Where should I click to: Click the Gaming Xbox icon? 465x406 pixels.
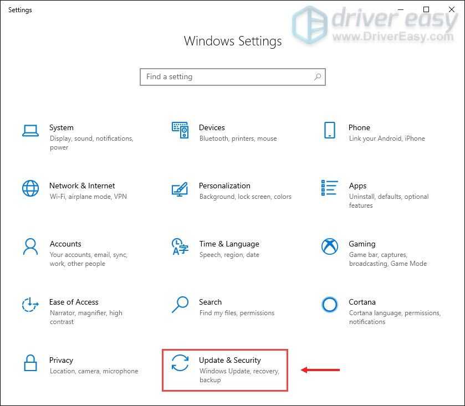[x=329, y=246]
